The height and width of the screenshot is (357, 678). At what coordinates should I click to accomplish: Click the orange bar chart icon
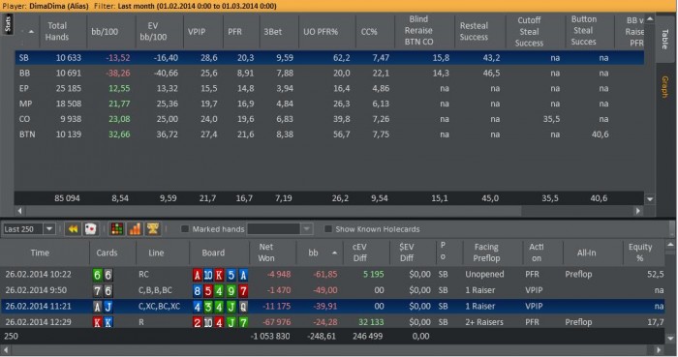135,228
